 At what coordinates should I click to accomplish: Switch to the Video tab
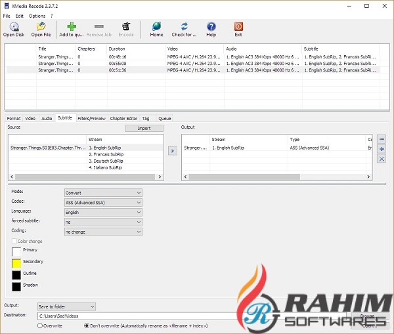[x=30, y=118]
